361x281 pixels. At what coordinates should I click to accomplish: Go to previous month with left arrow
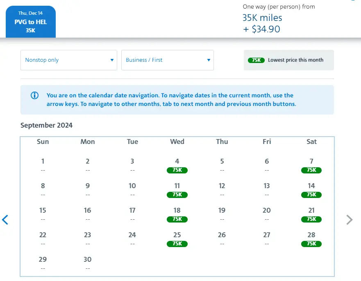click(5, 220)
